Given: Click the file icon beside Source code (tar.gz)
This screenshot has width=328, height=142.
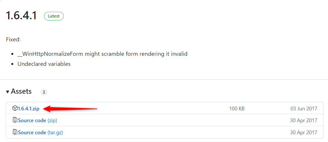Looking at the screenshot, I should [15, 132].
